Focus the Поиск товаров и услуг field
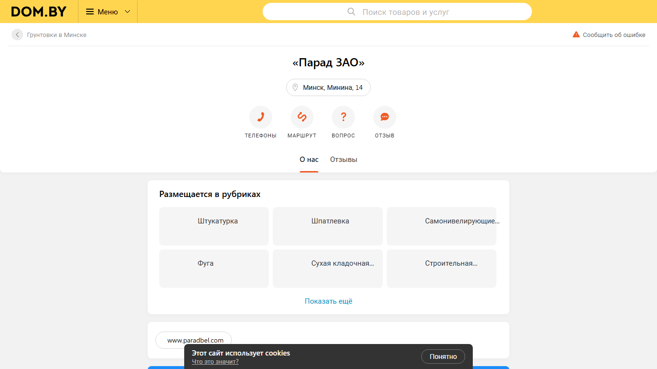 397,12
